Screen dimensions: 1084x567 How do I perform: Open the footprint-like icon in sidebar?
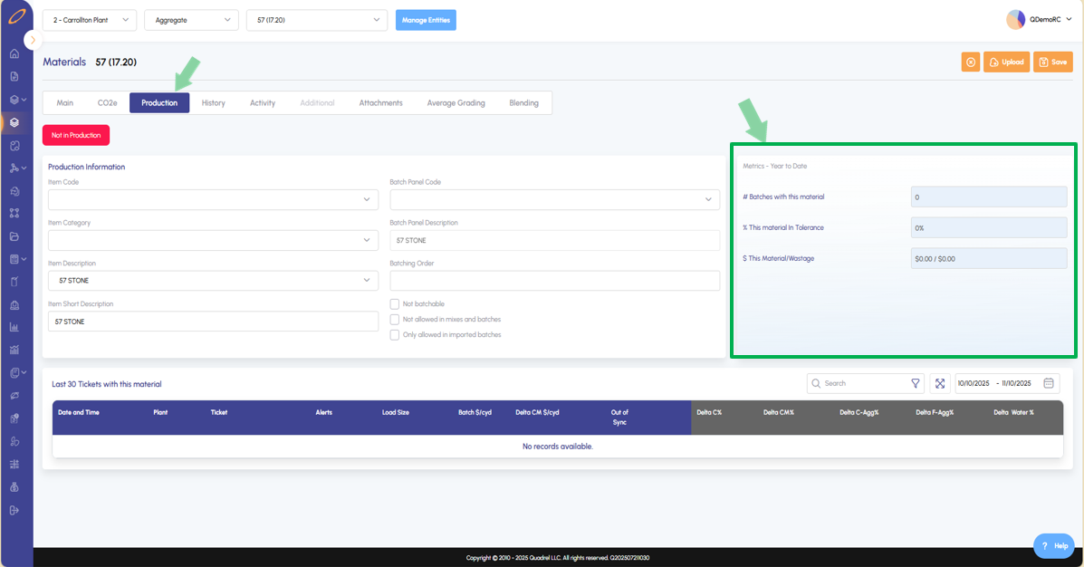point(14,441)
